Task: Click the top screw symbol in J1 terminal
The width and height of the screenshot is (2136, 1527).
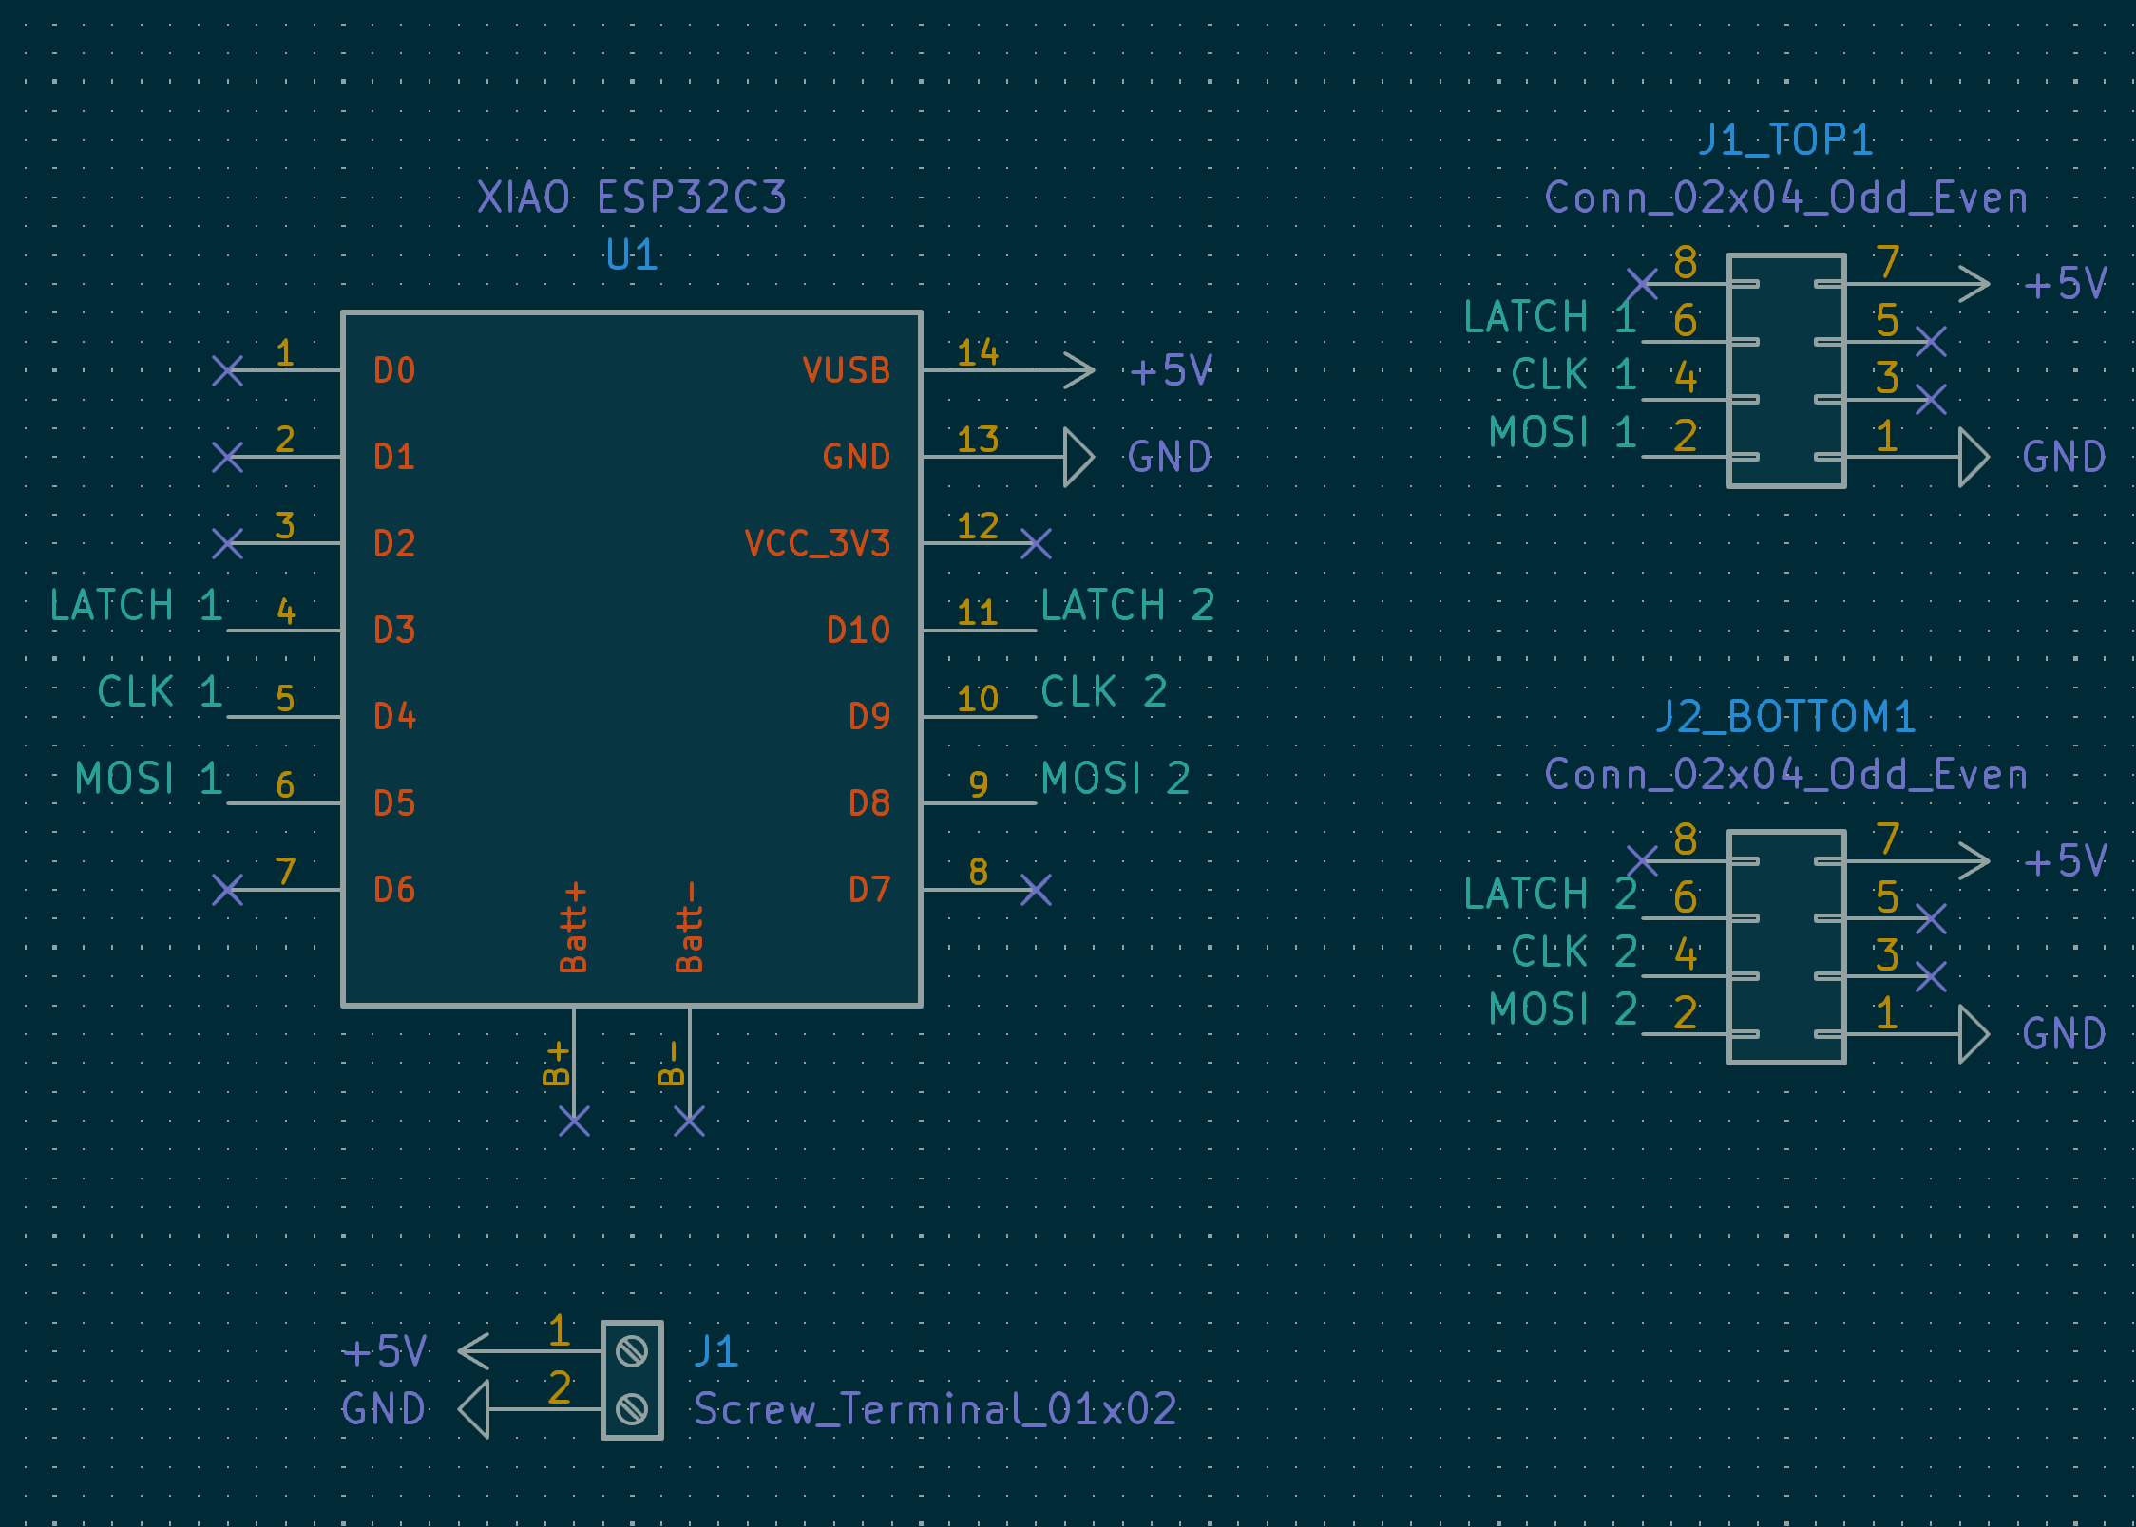Action: (x=632, y=1350)
